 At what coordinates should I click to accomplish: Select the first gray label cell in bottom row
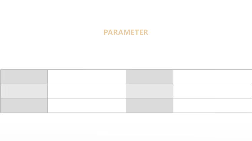point(24,105)
